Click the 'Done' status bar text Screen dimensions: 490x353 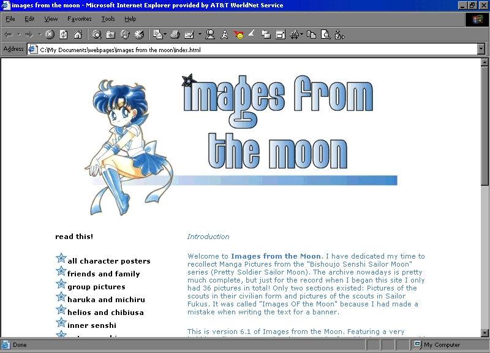click(20, 344)
